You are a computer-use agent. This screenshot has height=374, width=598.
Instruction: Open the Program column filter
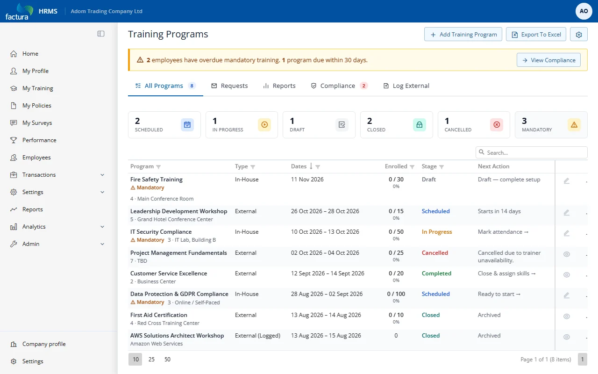point(158,167)
